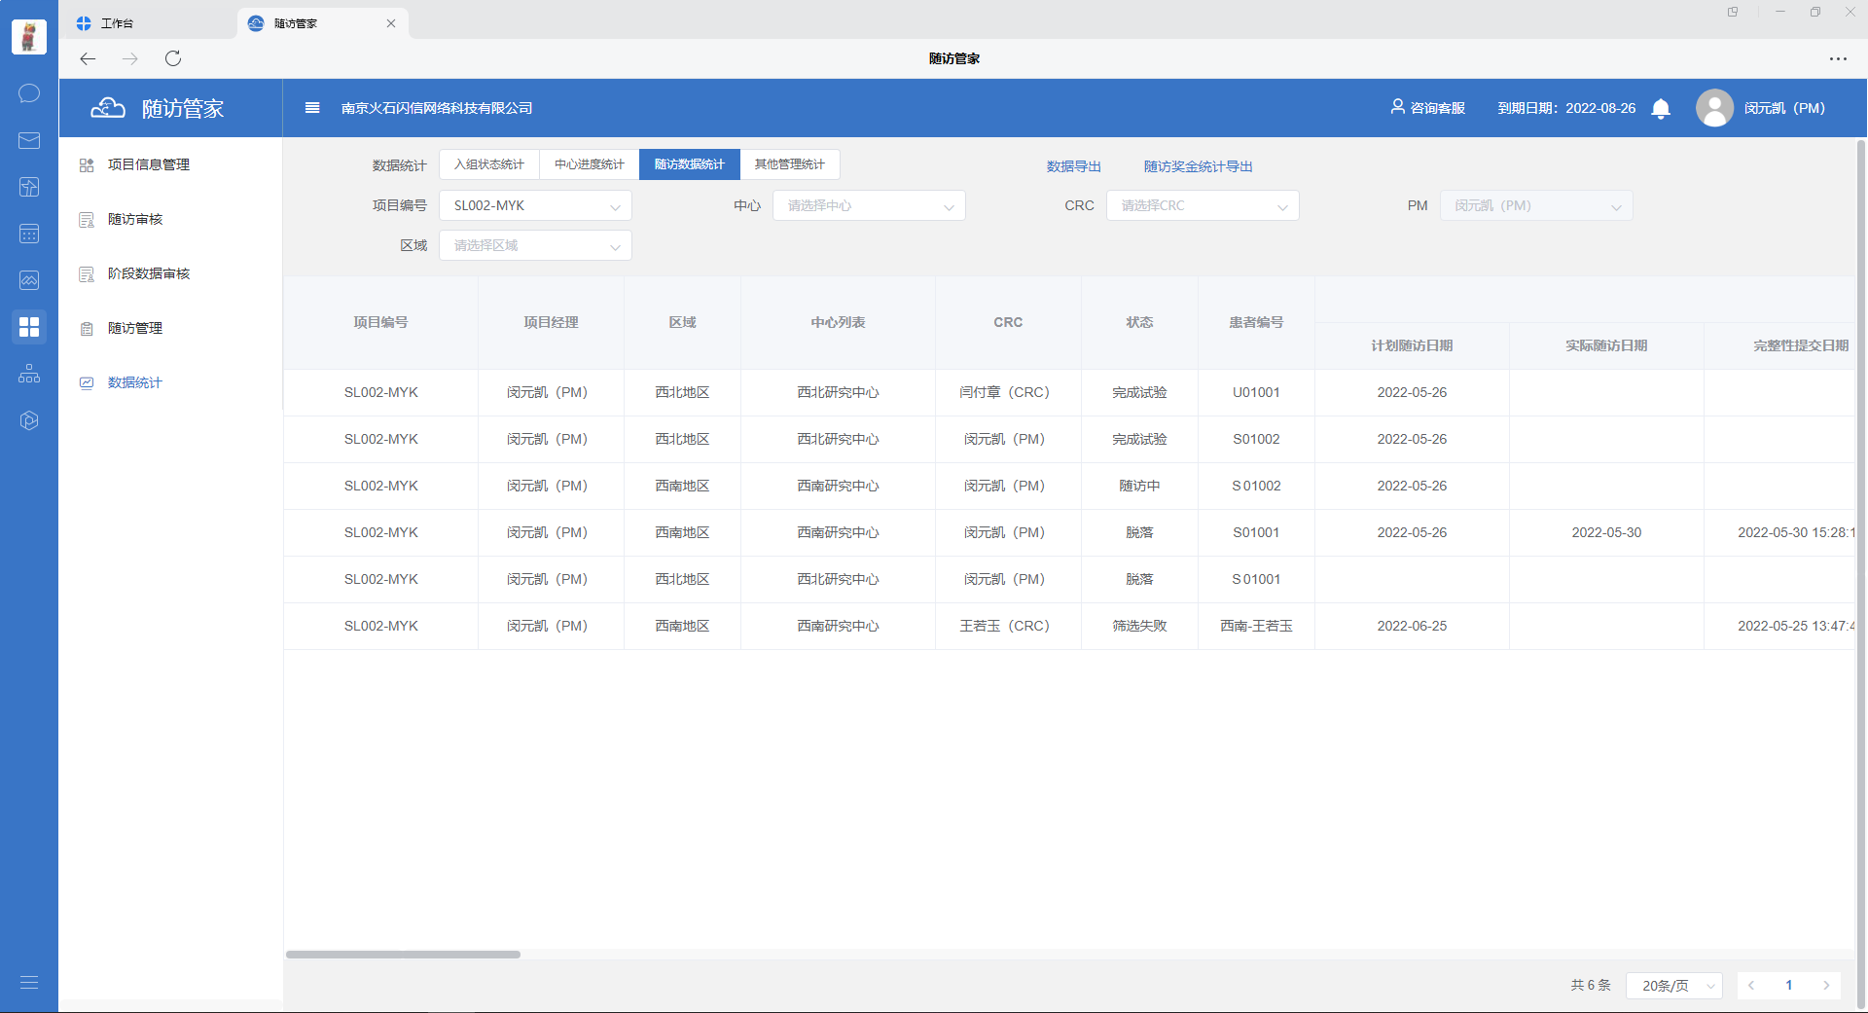Viewport: 1868px width, 1013px height.
Task: Open the image gallery icon in sidebar
Action: (29, 280)
